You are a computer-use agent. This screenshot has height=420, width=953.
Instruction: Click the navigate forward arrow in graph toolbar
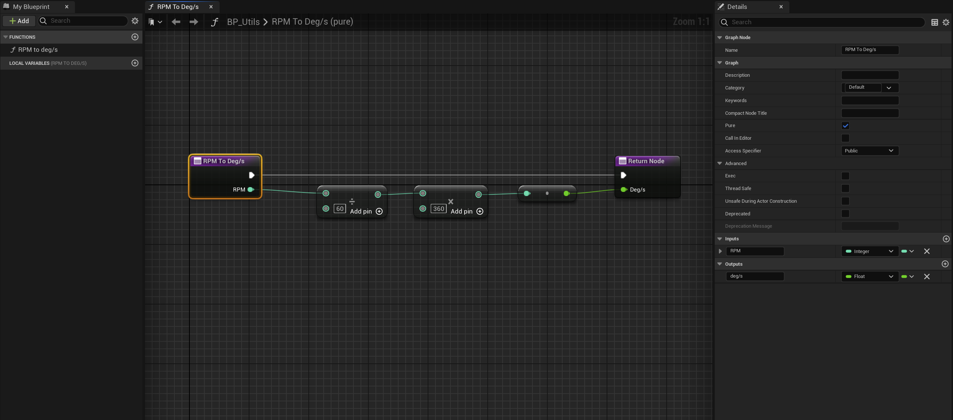194,22
